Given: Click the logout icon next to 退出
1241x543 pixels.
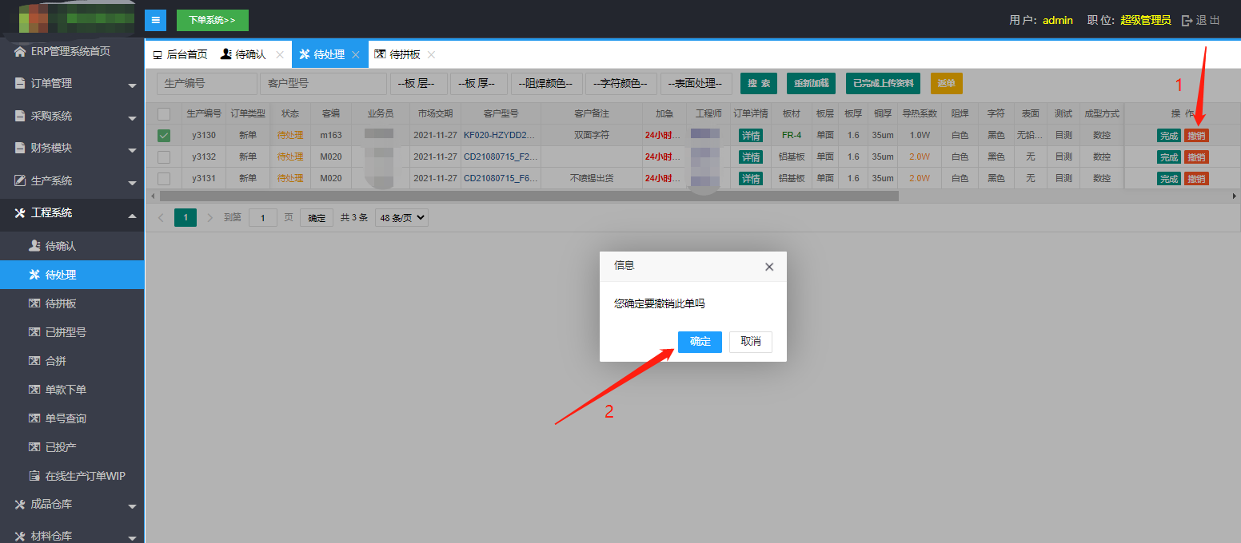Looking at the screenshot, I should [1187, 21].
